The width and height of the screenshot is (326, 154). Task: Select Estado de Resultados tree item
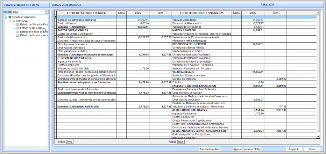click(x=32, y=28)
